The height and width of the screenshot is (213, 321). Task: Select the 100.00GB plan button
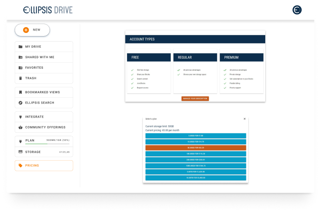196,154
